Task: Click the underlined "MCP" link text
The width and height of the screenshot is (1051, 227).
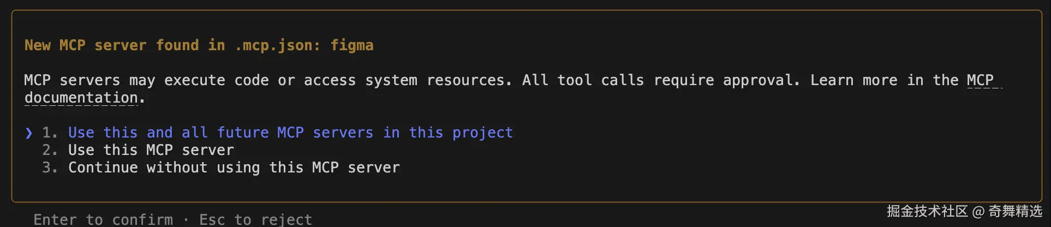Action: click(x=980, y=80)
